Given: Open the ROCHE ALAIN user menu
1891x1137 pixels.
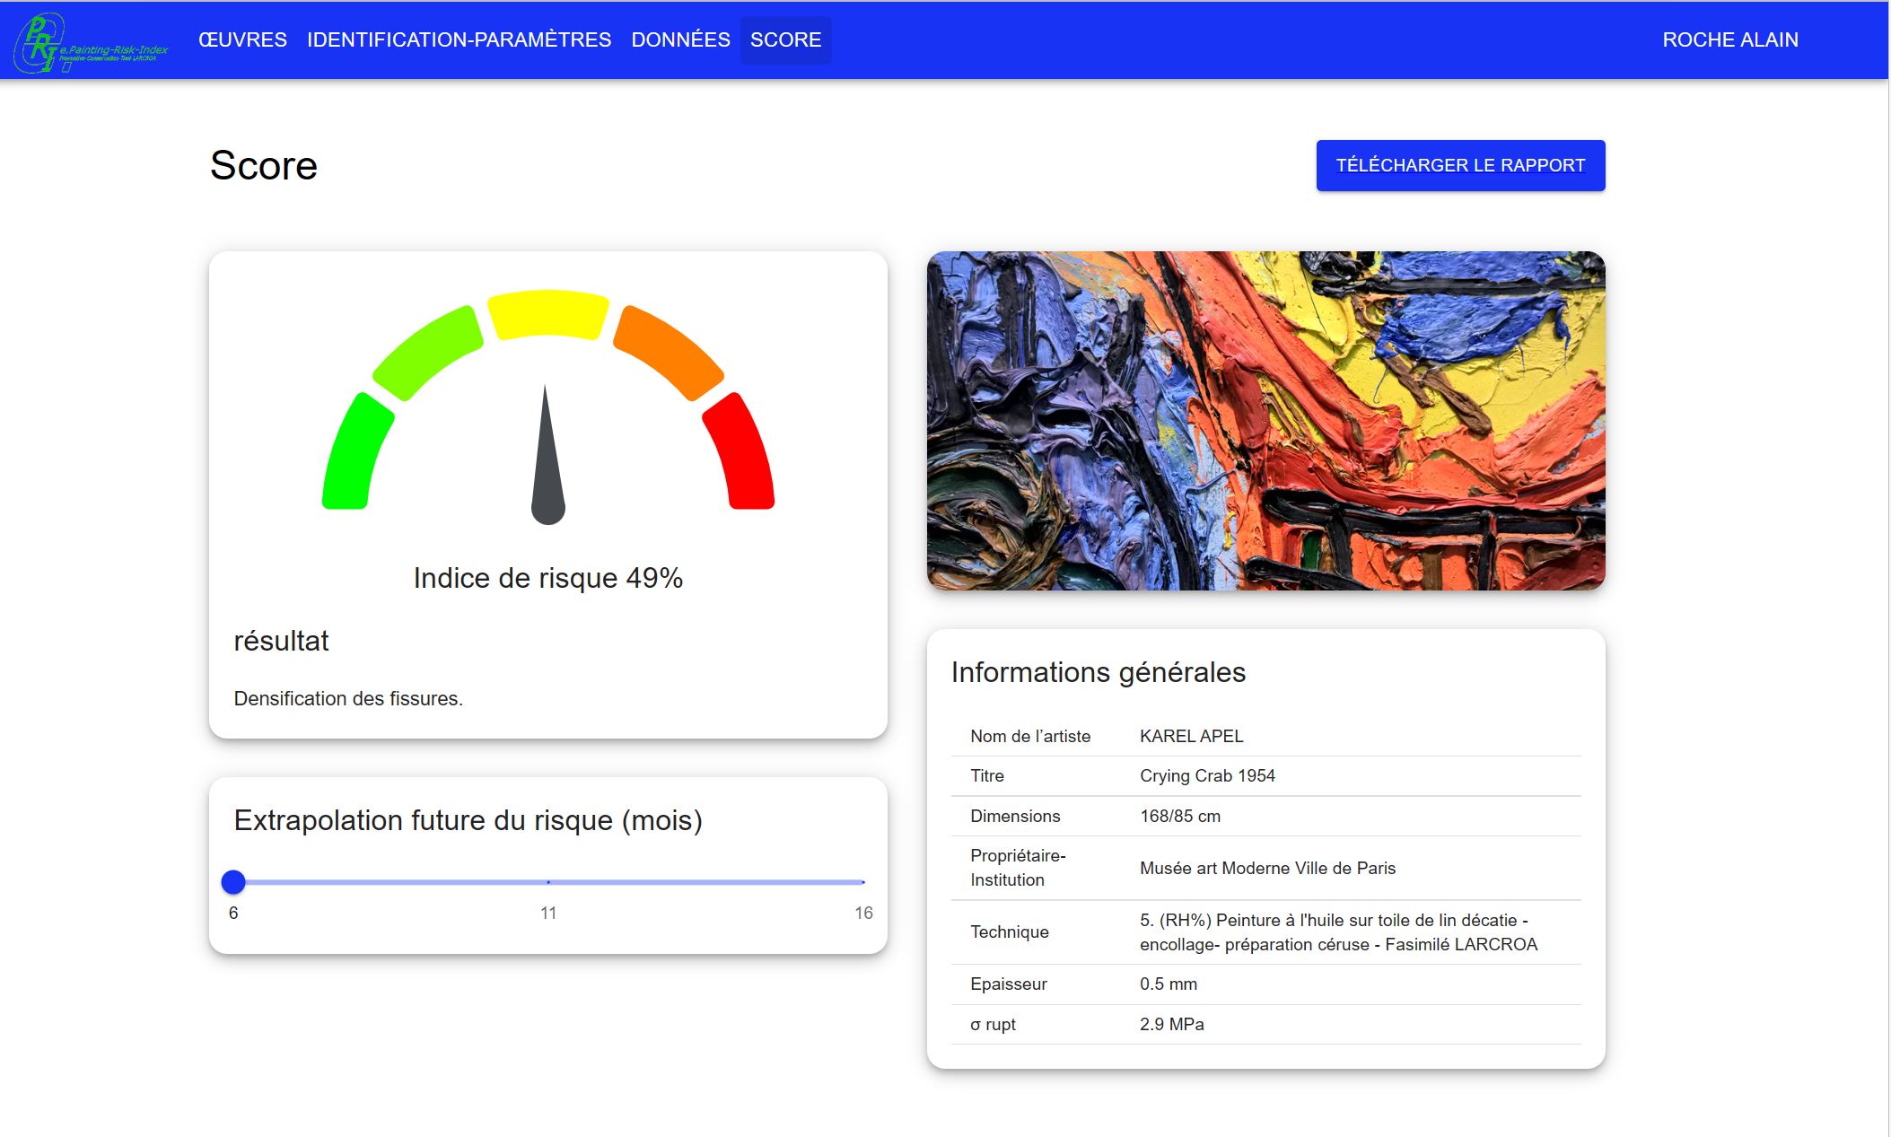Looking at the screenshot, I should pyautogui.click(x=1729, y=39).
